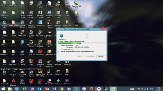
Task: Select the Steam desktop shortcut
Action: (22, 53)
